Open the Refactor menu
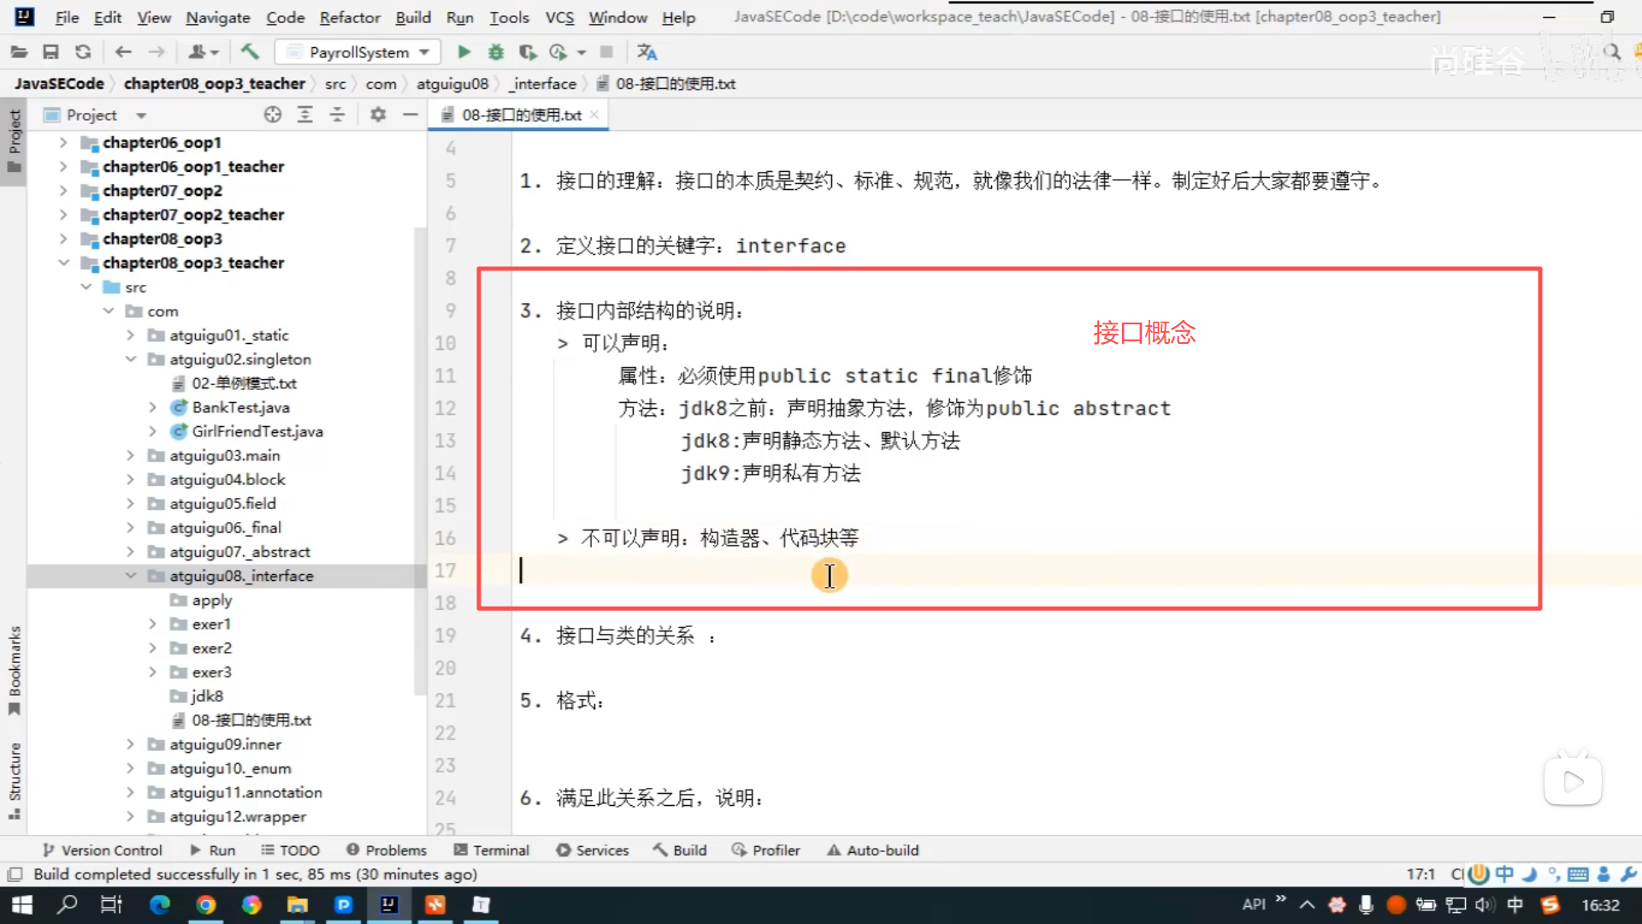The width and height of the screenshot is (1642, 924). (x=349, y=17)
